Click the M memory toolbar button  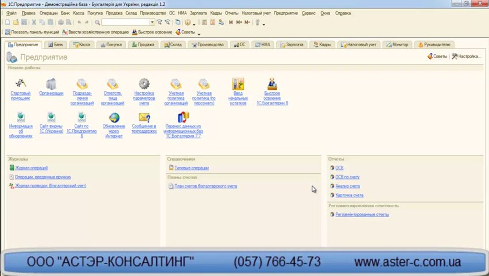click(231, 22)
